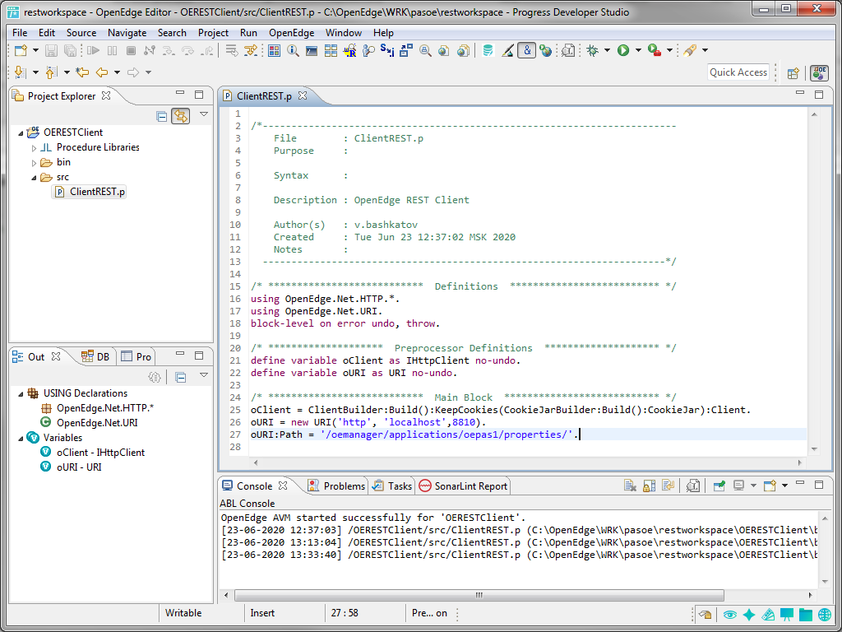Viewport: 842px width, 632px height.
Task: Toggle Link with Editor in Project Explorer
Action: (x=180, y=116)
